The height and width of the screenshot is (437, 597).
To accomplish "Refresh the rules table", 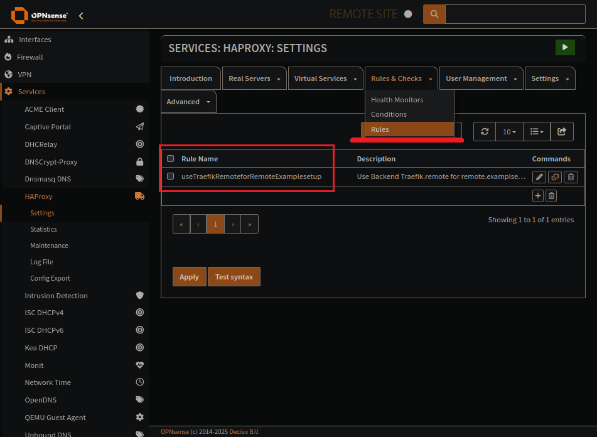I will [x=485, y=132].
